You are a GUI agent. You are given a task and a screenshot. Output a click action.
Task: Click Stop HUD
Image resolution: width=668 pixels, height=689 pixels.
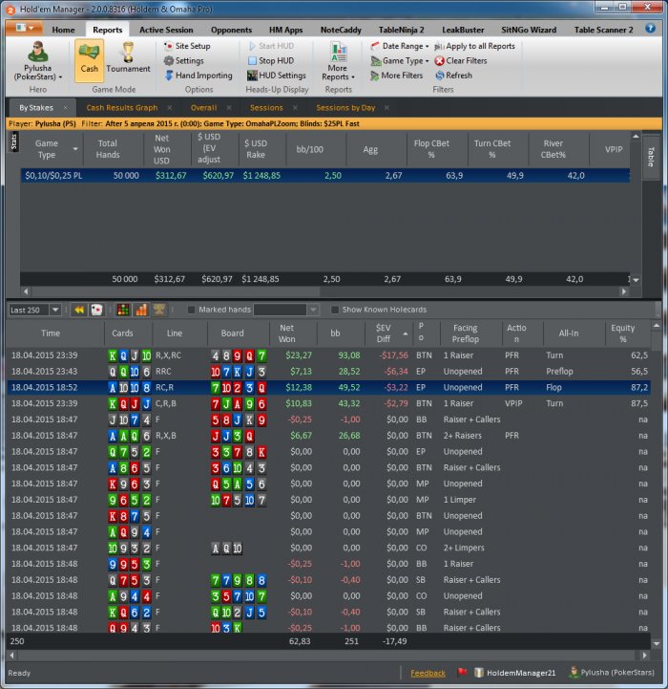coord(271,60)
